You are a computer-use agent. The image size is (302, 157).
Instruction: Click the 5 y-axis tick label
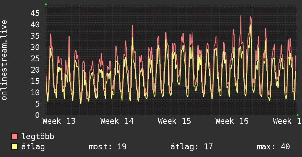[x=37, y=104]
